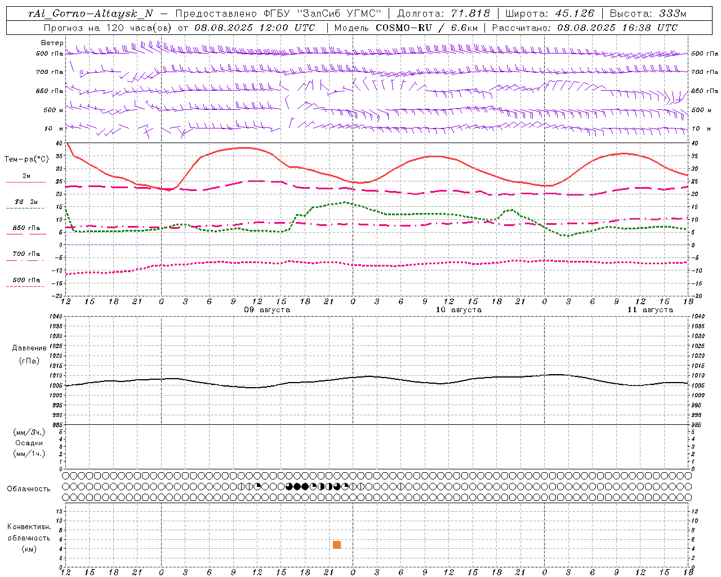Click the 'Модель COSMO-RU / 6.6км' label
Image resolution: width=721 pixels, height=577 pixels.
406,28
